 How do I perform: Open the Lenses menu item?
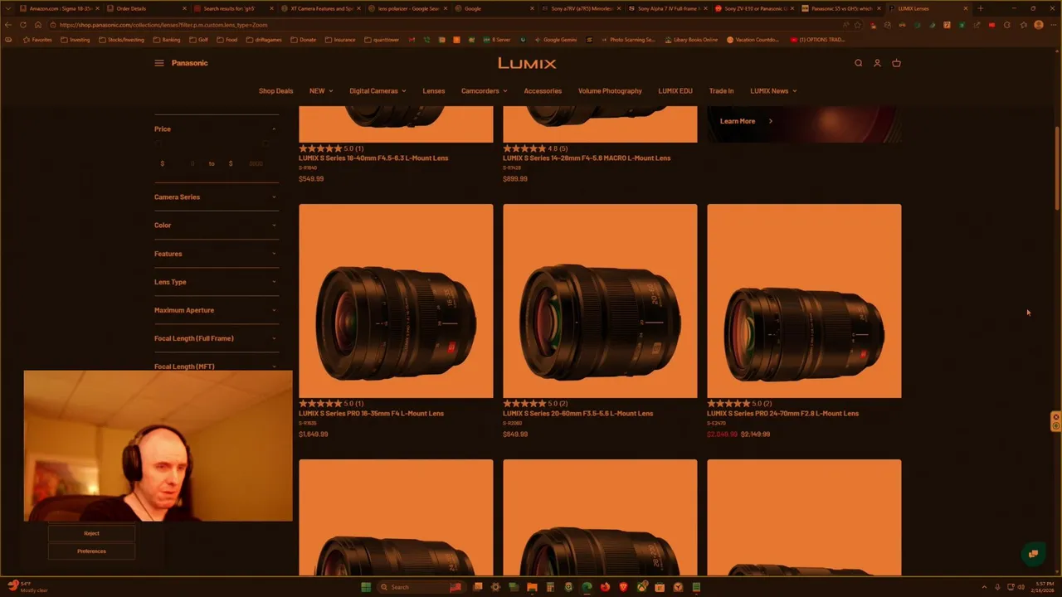[434, 91]
